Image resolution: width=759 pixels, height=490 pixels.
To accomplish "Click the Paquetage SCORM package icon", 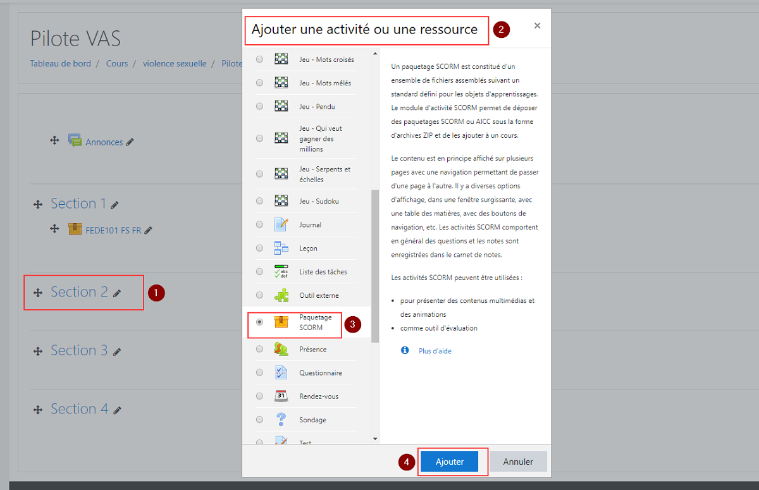I will (281, 322).
